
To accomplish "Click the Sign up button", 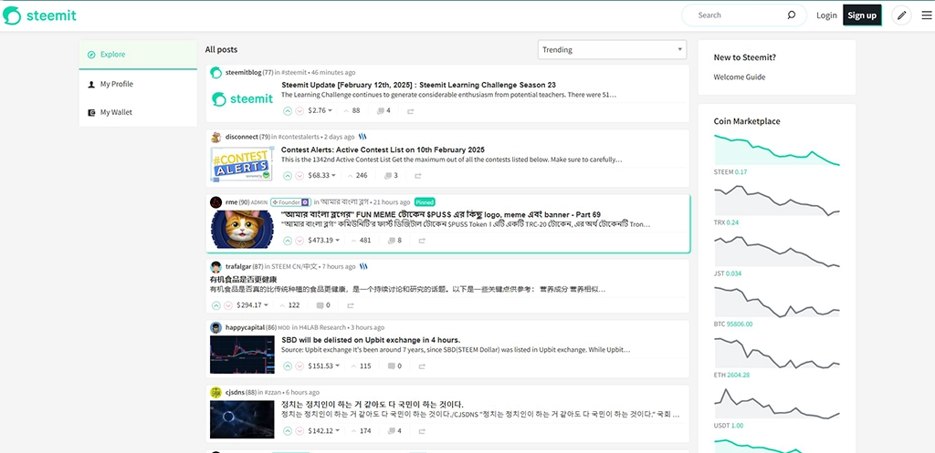I will [x=861, y=15].
